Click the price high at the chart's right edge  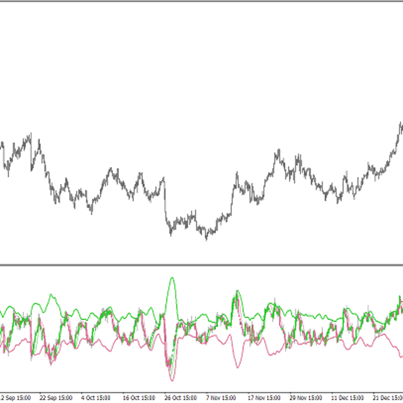[400, 125]
